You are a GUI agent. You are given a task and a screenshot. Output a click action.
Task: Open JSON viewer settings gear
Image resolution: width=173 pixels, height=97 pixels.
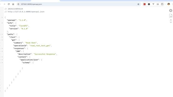point(171,11)
